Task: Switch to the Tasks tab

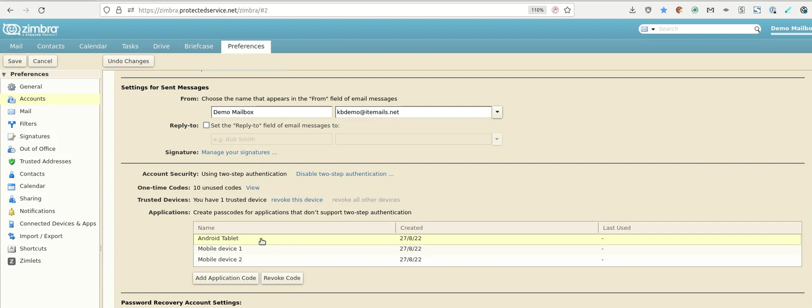Action: pyautogui.click(x=130, y=46)
